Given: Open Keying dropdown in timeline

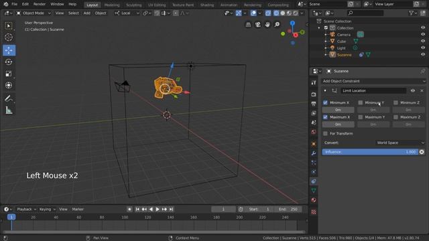Looking at the screenshot, I should (x=48, y=210).
